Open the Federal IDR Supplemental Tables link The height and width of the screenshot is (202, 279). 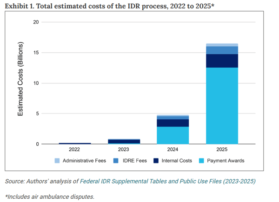[167, 181]
